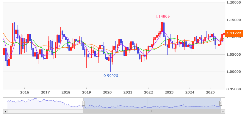This screenshot has height=116, width=244.
Task: Click the horizontal scrollbar thumb grip
Action: point(152,111)
